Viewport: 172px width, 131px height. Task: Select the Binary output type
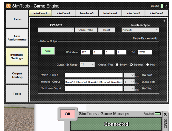(x=117, y=65)
